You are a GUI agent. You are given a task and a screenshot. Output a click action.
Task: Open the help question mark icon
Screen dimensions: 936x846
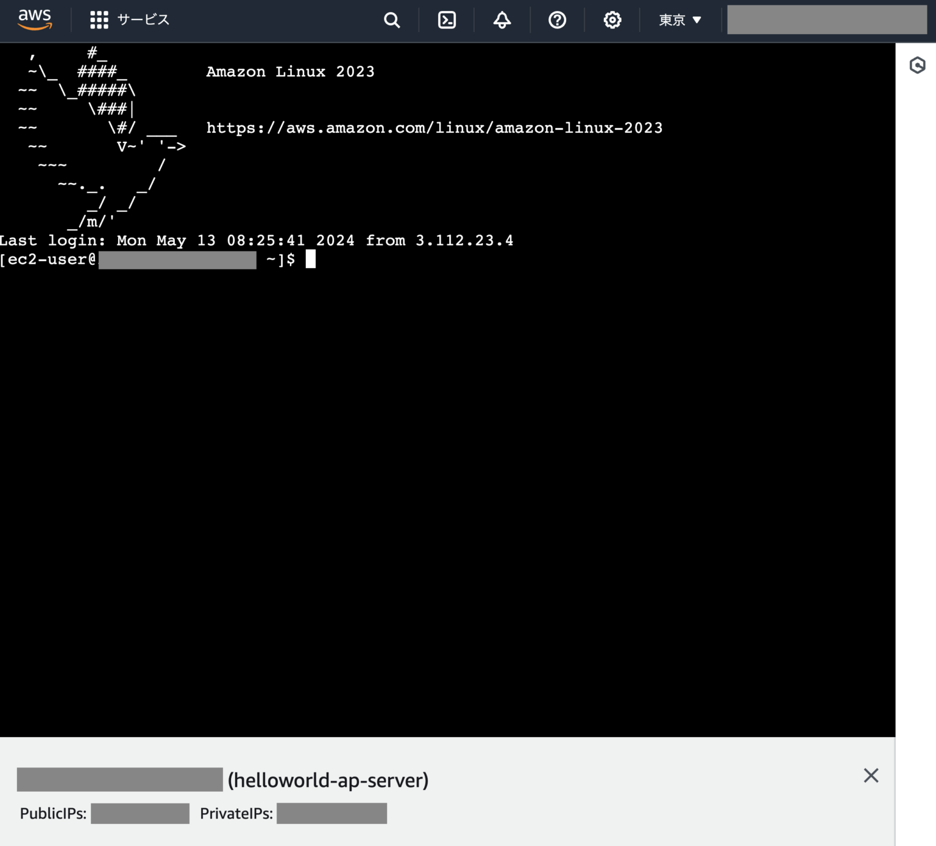(x=556, y=20)
